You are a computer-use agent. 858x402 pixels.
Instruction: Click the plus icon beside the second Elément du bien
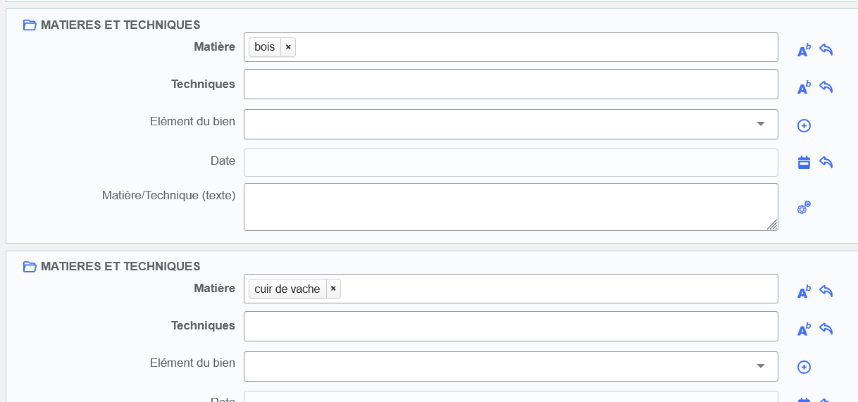(804, 367)
